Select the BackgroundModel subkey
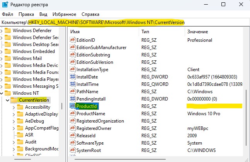Viewport: 250px width, 162px height. click(42, 149)
